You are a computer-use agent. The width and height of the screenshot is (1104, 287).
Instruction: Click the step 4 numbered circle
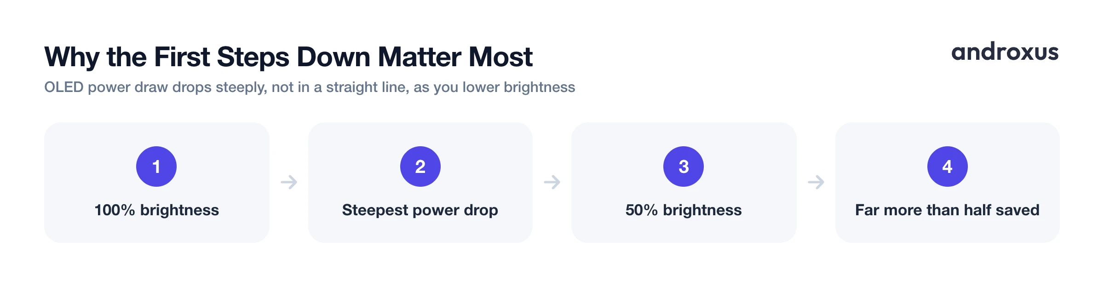[948, 166]
